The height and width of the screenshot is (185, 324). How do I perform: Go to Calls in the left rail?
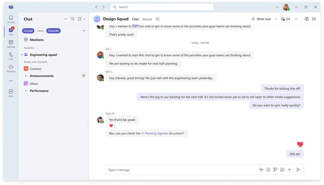click(x=11, y=56)
